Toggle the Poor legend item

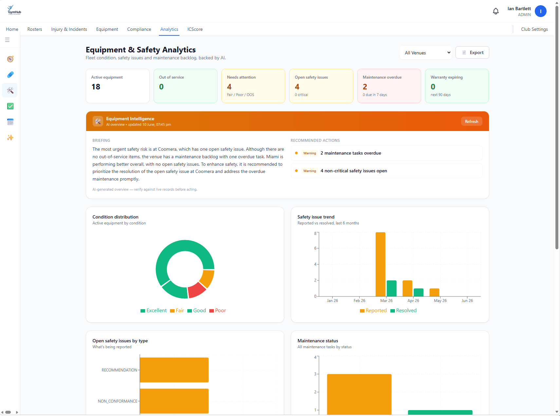point(217,311)
